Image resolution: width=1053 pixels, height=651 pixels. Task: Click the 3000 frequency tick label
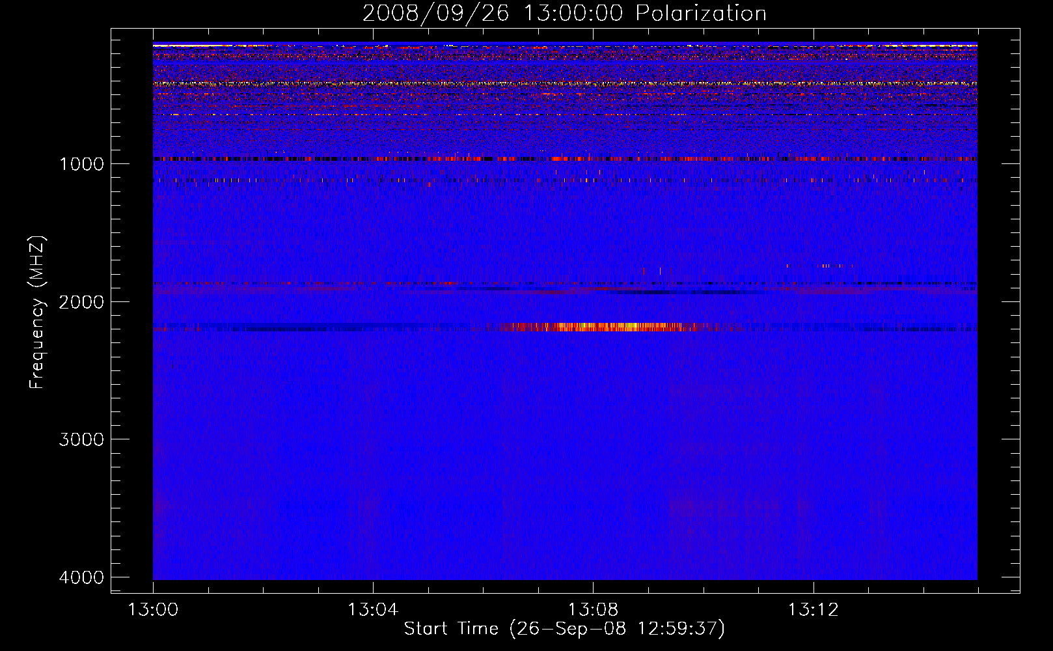tap(81, 439)
